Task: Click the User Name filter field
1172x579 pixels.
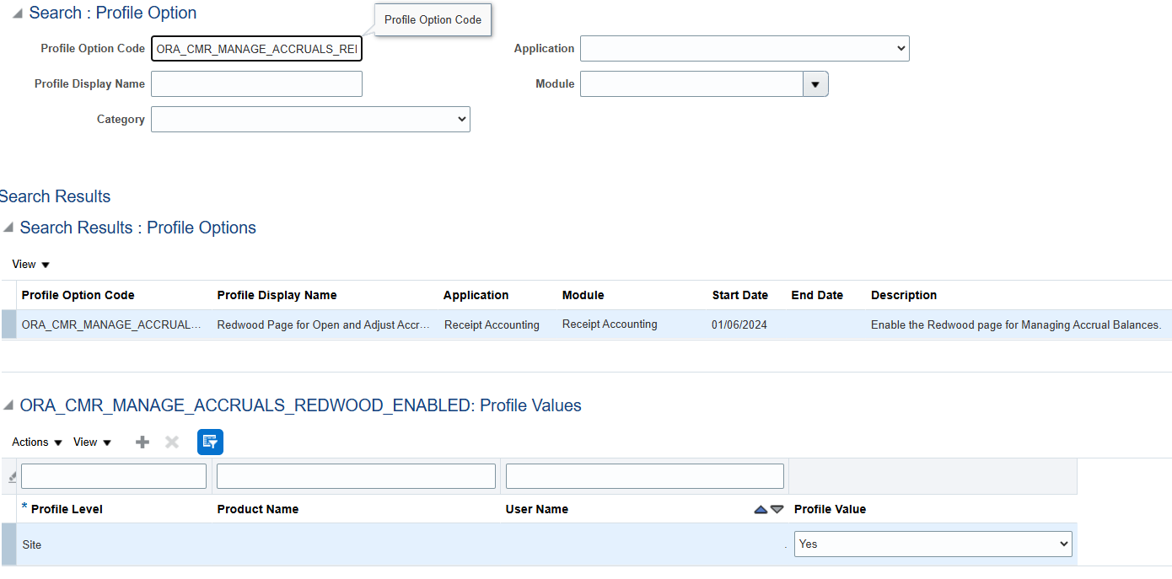Action: [x=645, y=476]
